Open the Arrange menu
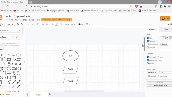Viewport: 172px width, 97px height. coord(24,20)
